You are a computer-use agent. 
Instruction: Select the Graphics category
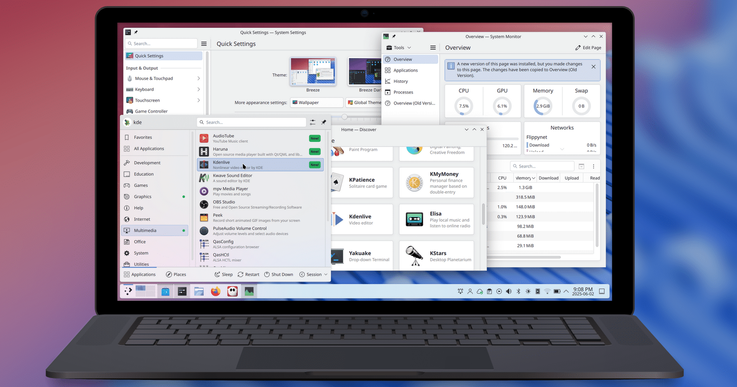(x=142, y=197)
